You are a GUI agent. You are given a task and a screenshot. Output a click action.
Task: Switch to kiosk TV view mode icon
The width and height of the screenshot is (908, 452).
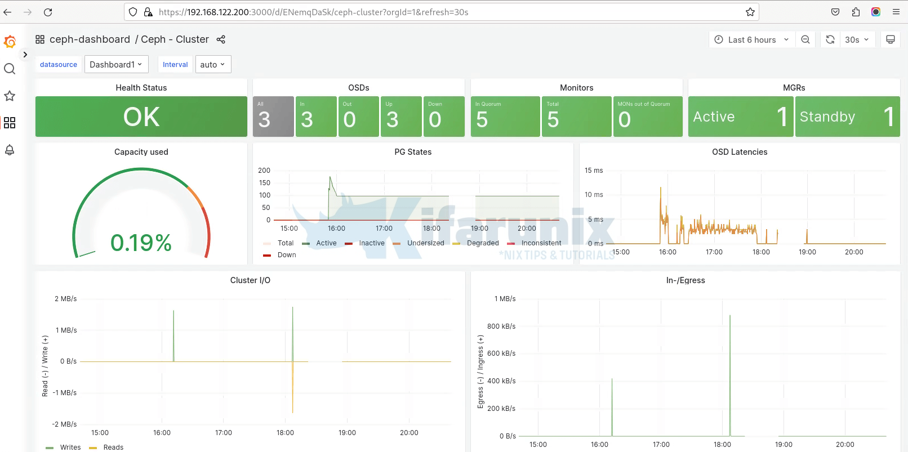pyautogui.click(x=891, y=39)
